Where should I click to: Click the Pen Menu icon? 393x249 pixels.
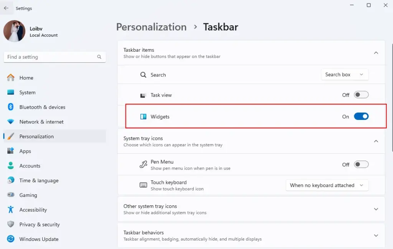pos(143,164)
